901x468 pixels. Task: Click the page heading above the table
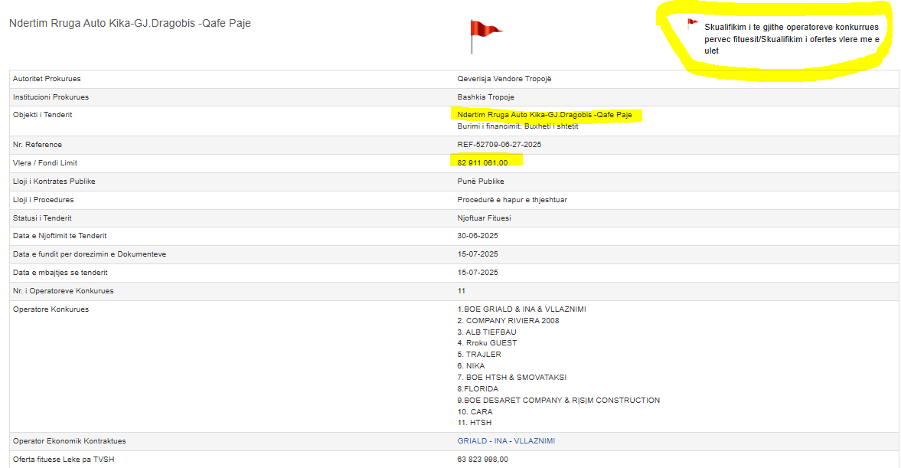tap(130, 23)
